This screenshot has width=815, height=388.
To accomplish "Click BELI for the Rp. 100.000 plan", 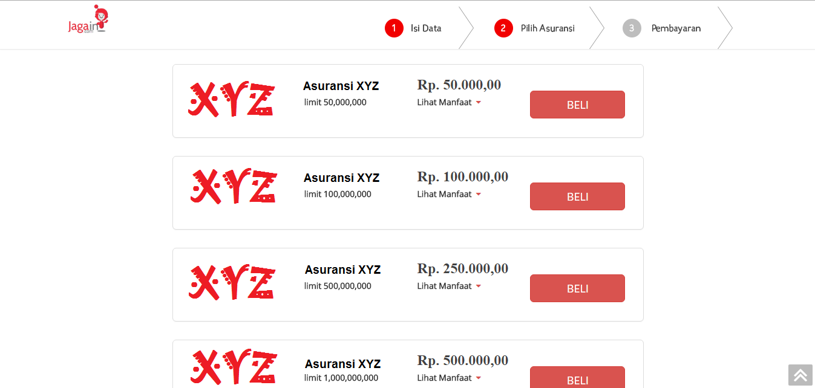I will point(577,196).
